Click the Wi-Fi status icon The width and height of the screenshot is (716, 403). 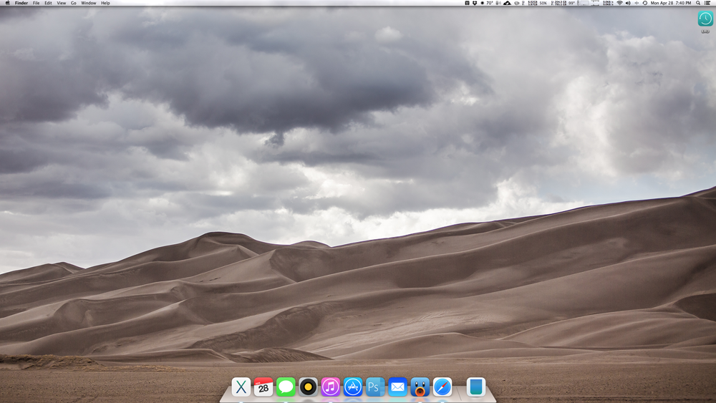point(619,3)
